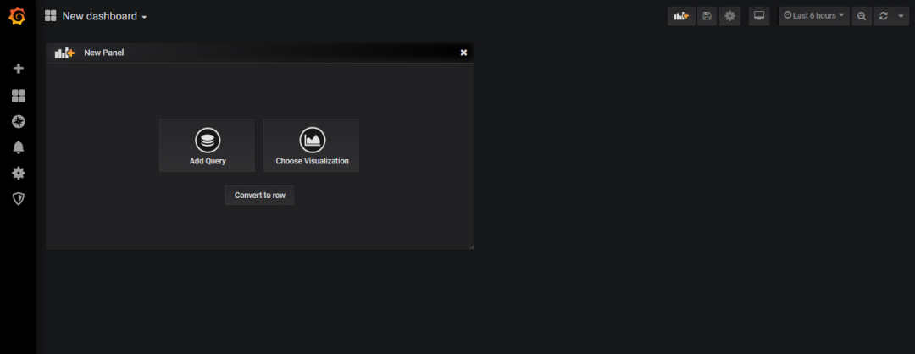Save the dashboard with the floppy icon

click(707, 16)
